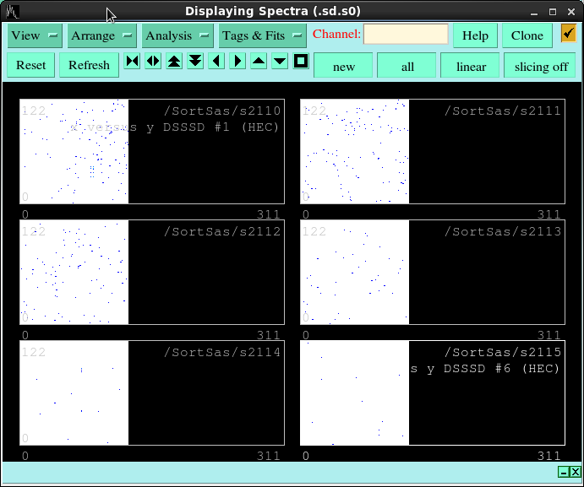Click the Reset button
The height and width of the screenshot is (487, 584).
click(x=31, y=65)
